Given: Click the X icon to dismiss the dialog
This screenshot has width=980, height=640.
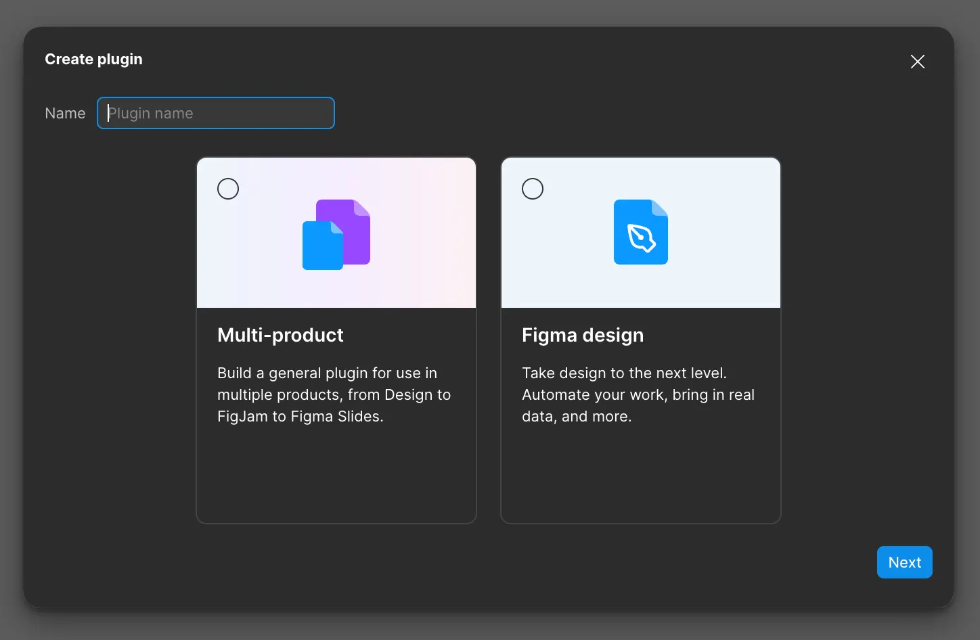Looking at the screenshot, I should (x=917, y=61).
